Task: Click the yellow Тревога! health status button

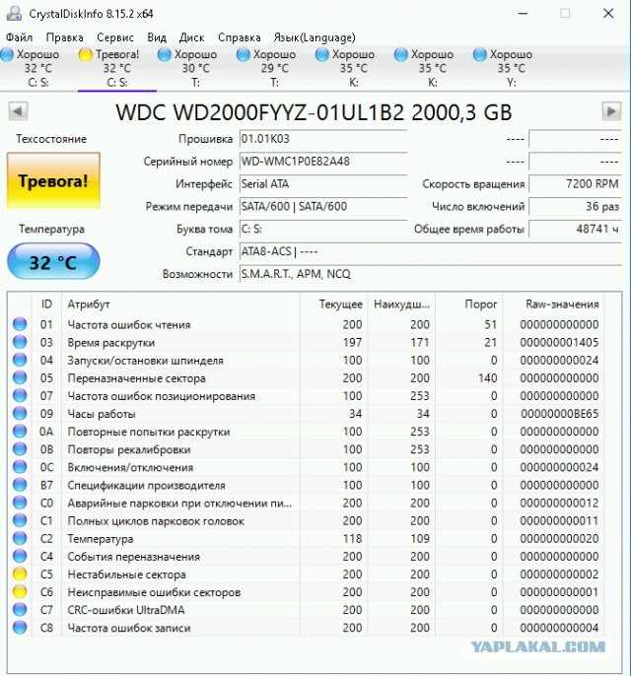Action: [x=53, y=180]
